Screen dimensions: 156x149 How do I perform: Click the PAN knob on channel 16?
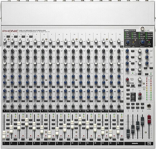(119, 106)
